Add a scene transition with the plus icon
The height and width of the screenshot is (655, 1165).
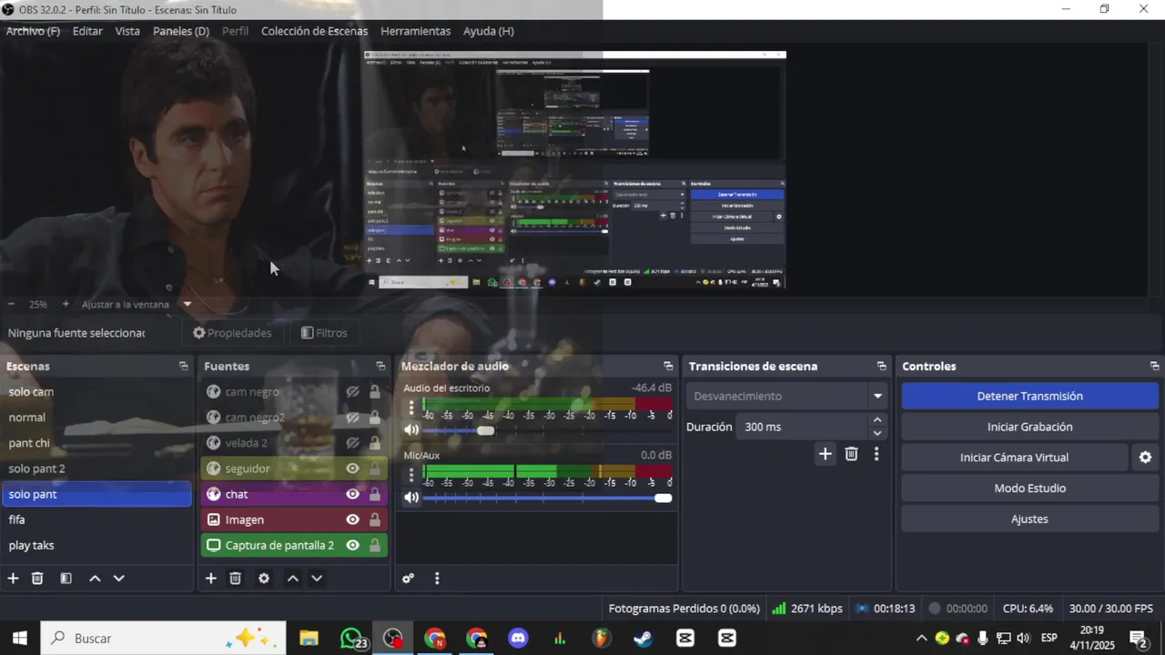click(825, 454)
